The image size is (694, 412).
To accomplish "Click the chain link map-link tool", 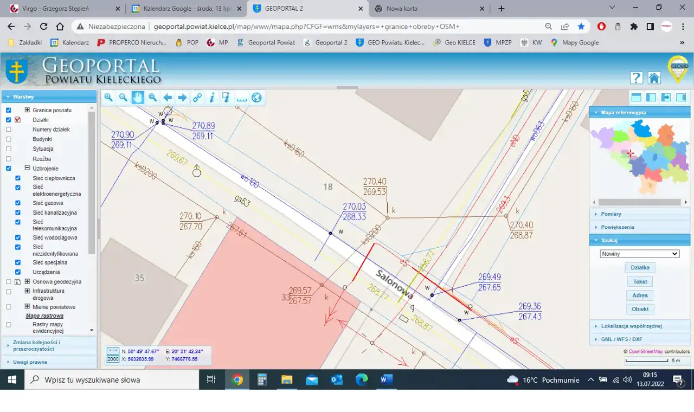I will coord(197,98).
